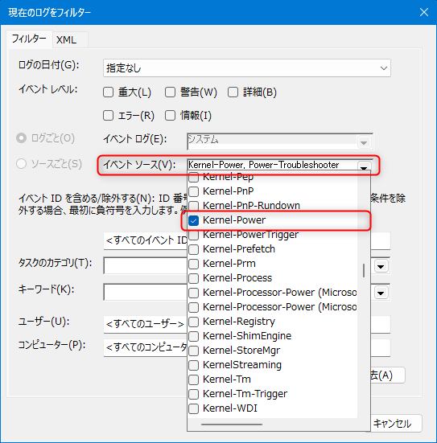The width and height of the screenshot is (437, 443).
Task: Check the 情報(I) event level
Action: [170, 115]
